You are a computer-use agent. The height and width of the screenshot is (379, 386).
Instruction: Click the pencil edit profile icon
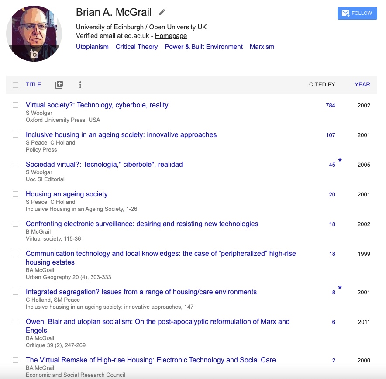click(x=162, y=12)
